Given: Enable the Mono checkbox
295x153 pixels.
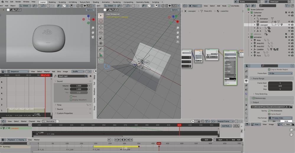Looking at the screenshot, I should click(x=71, y=96).
